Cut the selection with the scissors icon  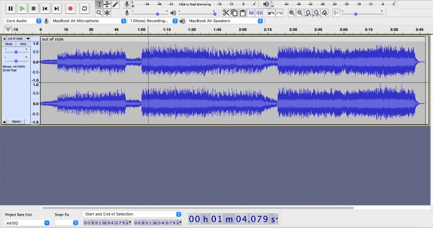pos(226,13)
